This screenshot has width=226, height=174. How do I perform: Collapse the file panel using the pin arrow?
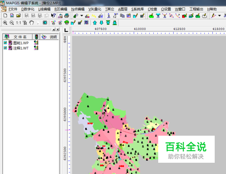(x=54, y=29)
